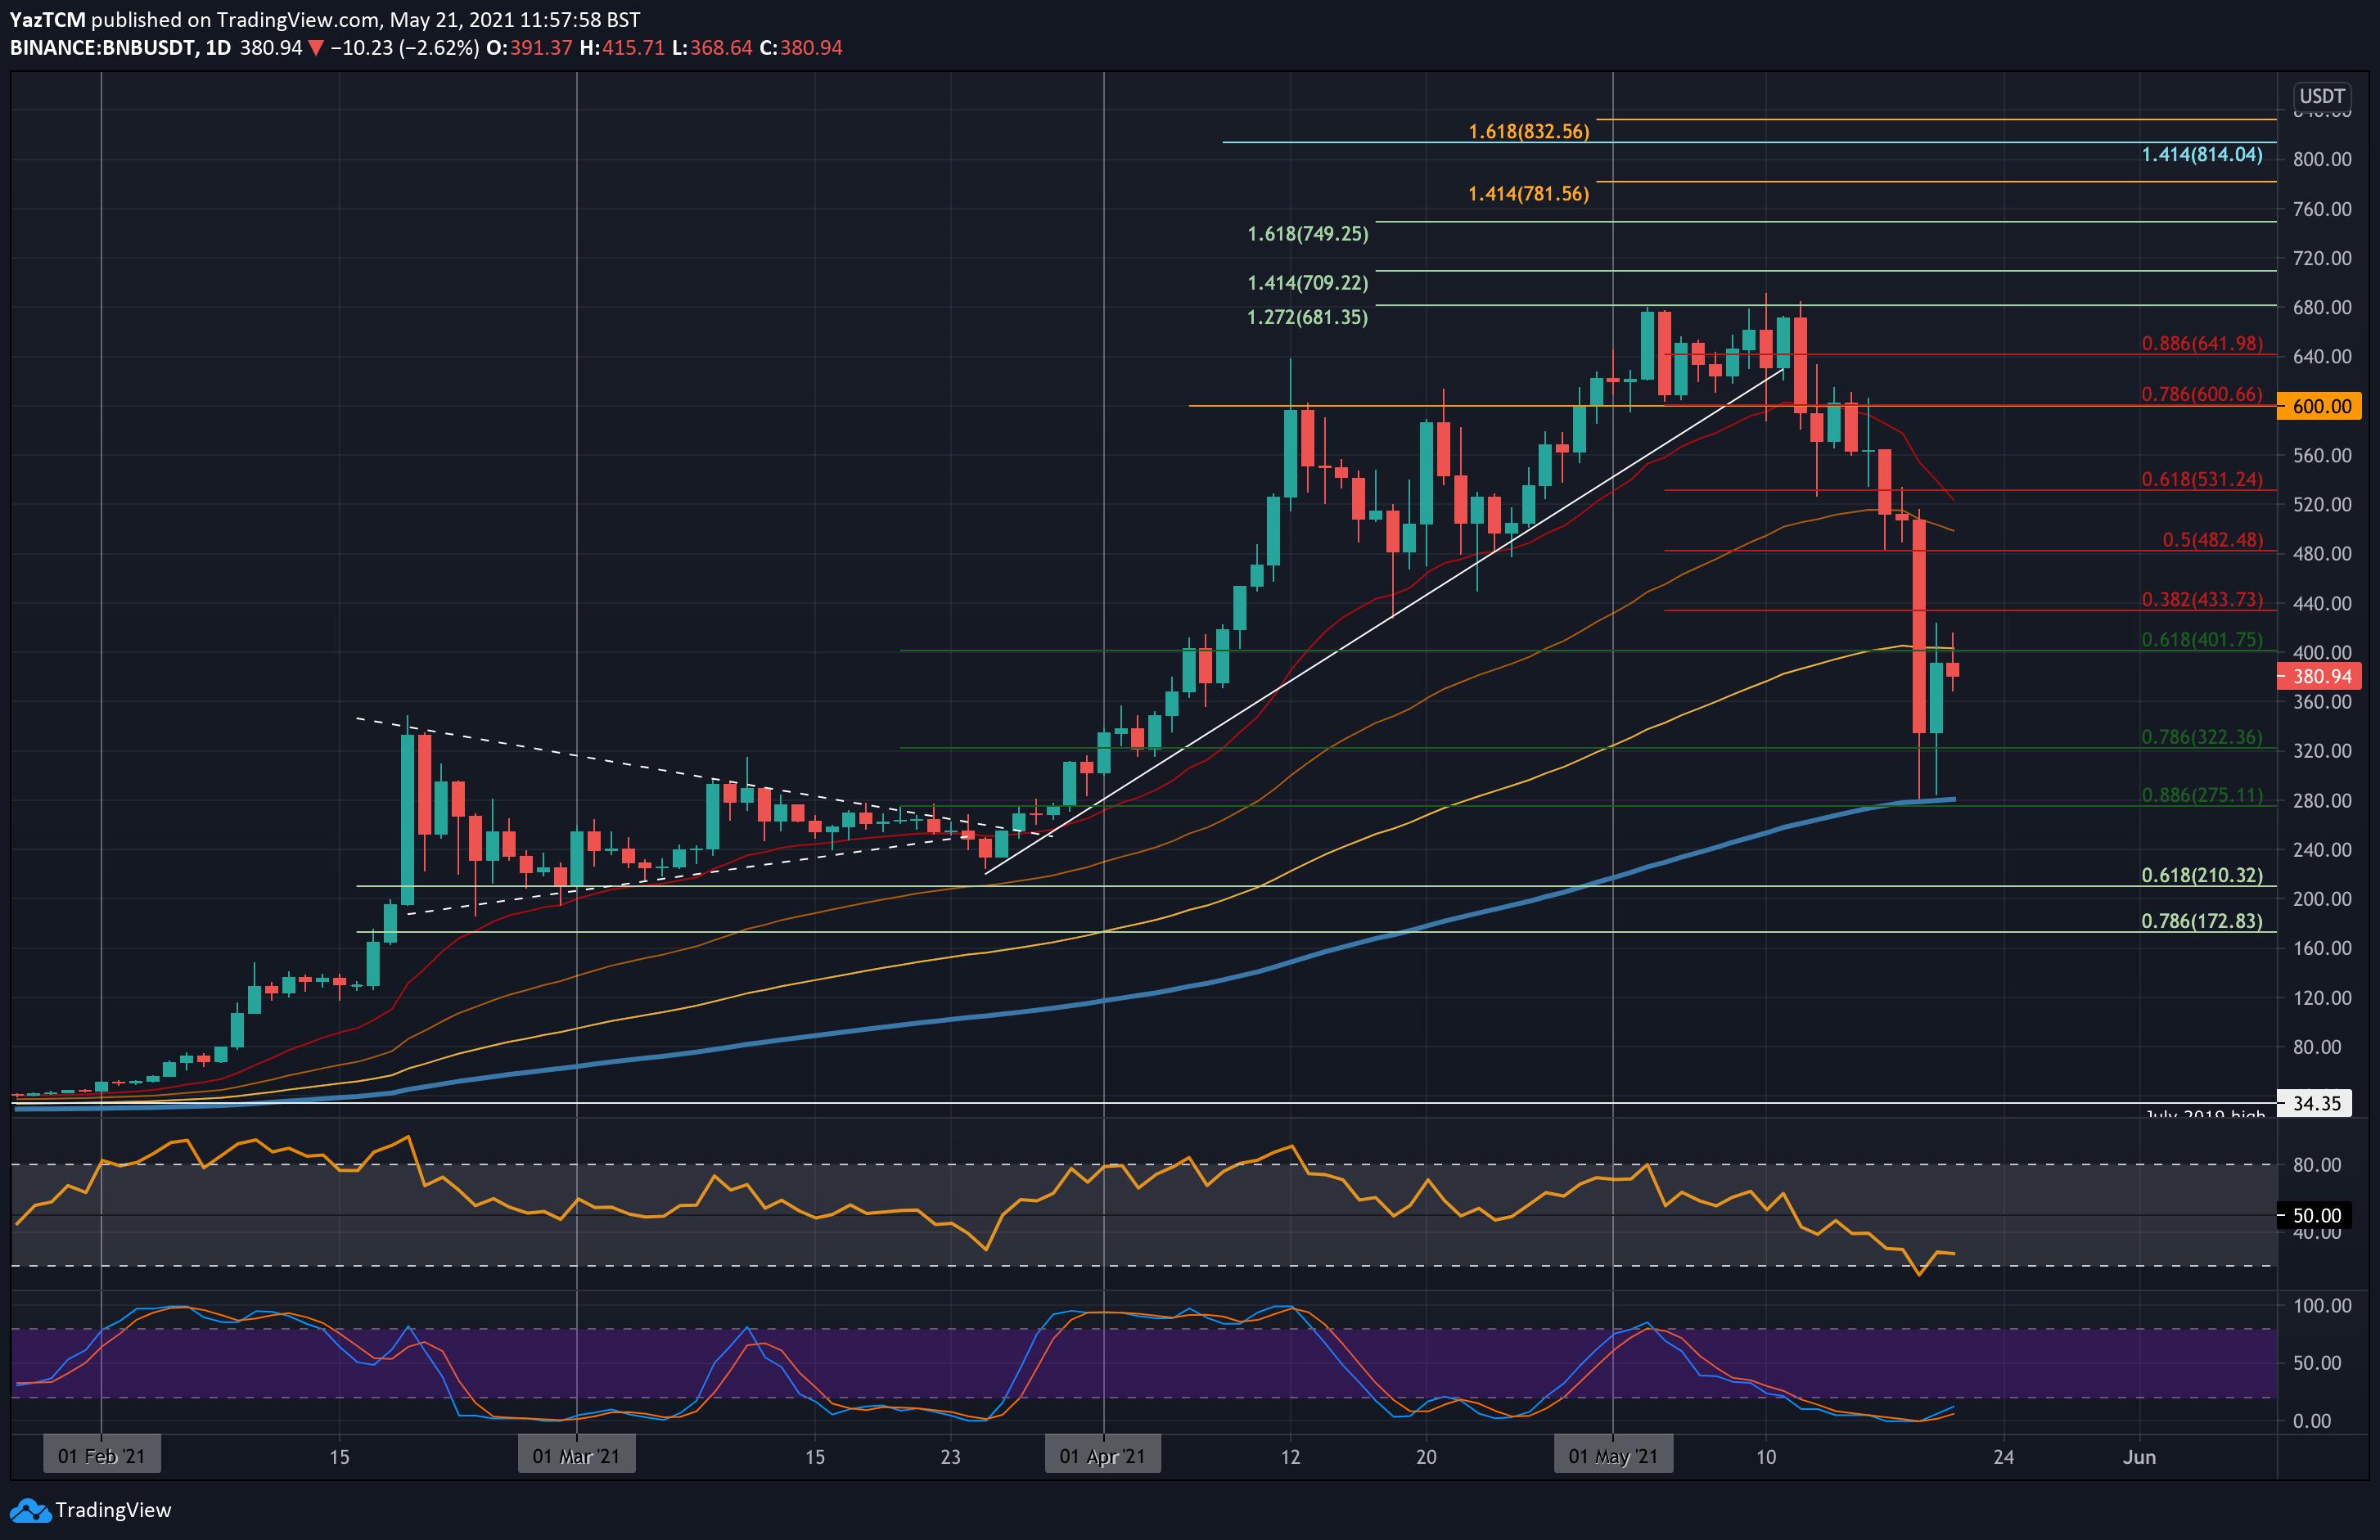2380x1540 pixels.
Task: Click the H:415.71 high price value
Action: (x=622, y=48)
